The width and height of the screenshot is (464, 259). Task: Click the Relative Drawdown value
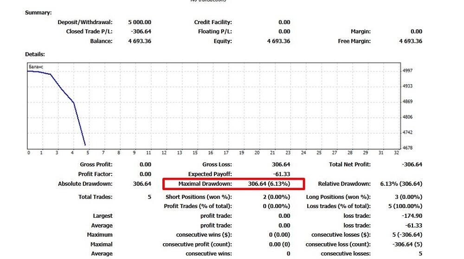401,184
